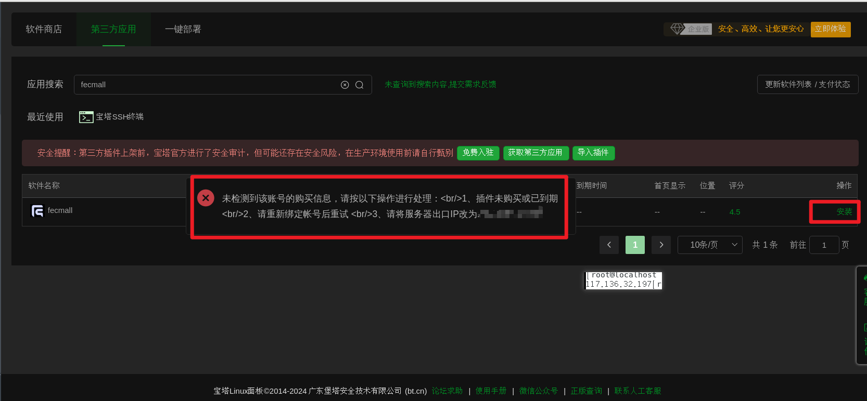Go to next page arrow
Viewport: 867px width, 401px height.
(x=661, y=245)
